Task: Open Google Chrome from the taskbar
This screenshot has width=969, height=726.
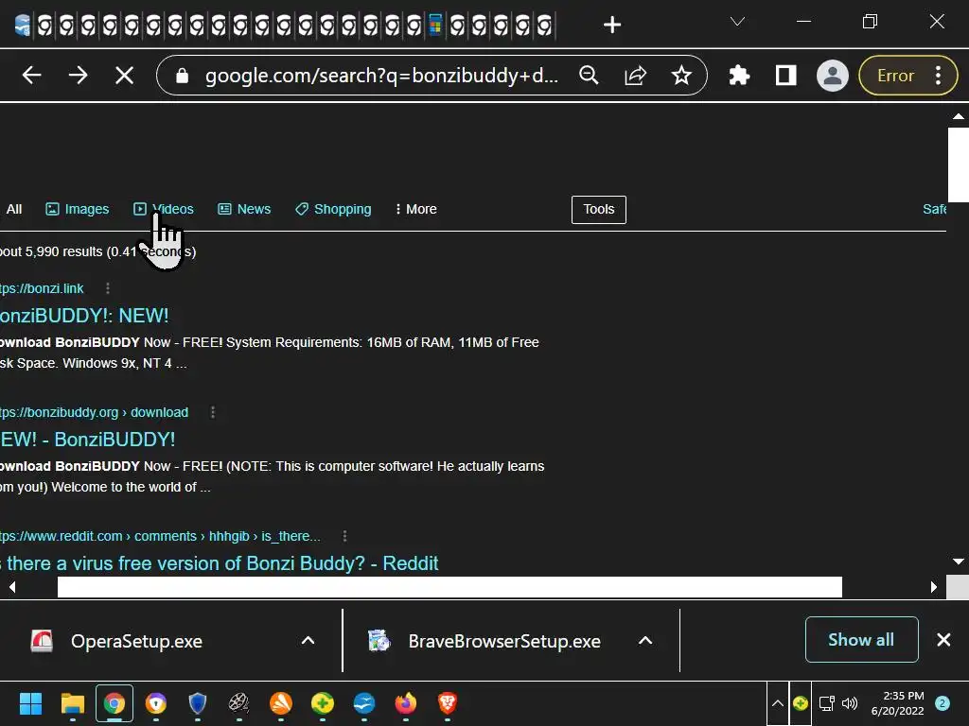Action: click(115, 703)
